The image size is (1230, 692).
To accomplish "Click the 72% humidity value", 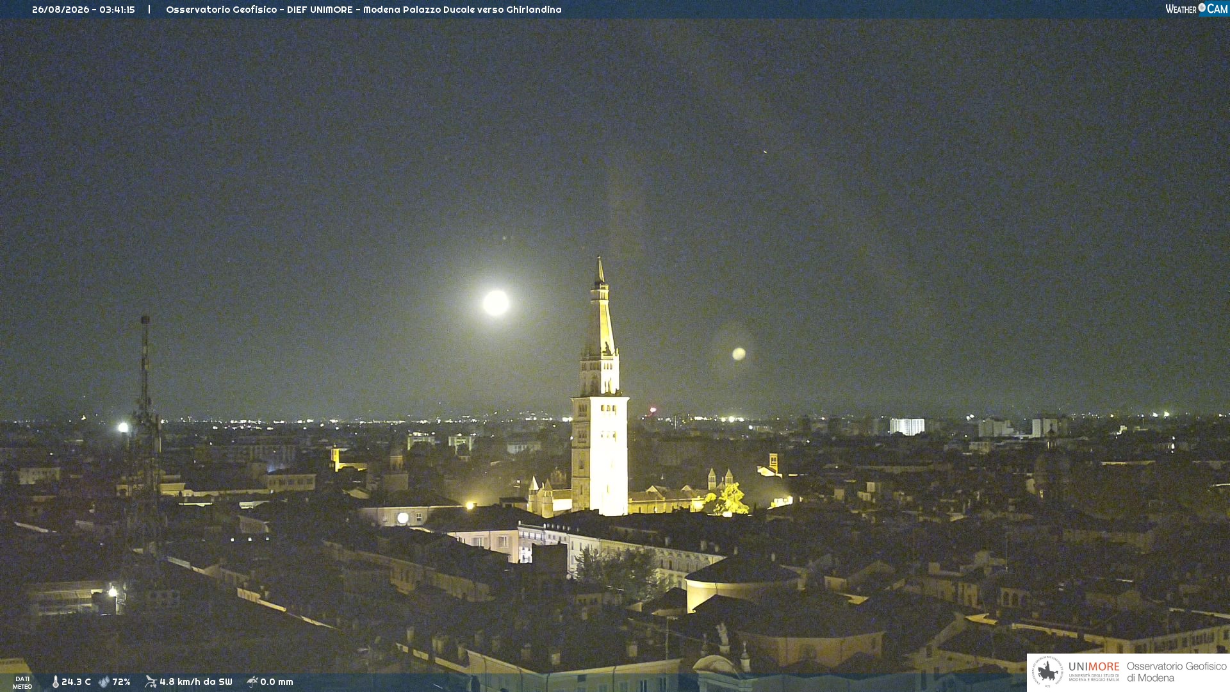I will (121, 682).
